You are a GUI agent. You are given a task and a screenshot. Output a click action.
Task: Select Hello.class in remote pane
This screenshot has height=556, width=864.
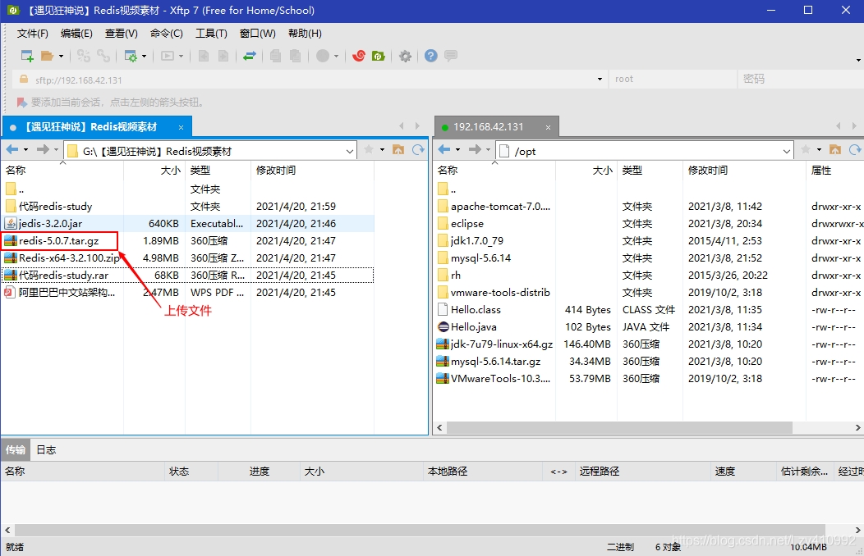(476, 310)
